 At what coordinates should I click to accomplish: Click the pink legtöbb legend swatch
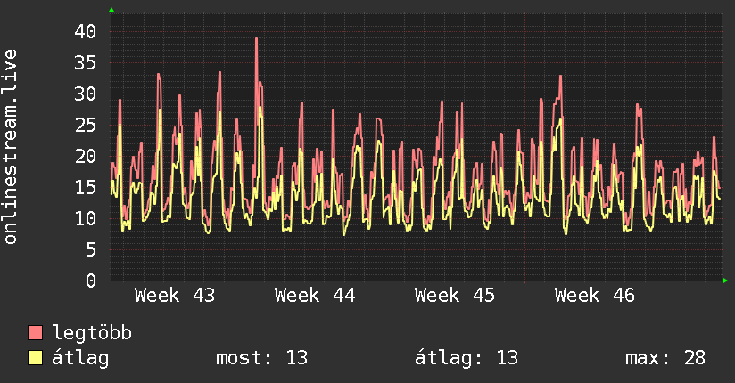(35, 333)
